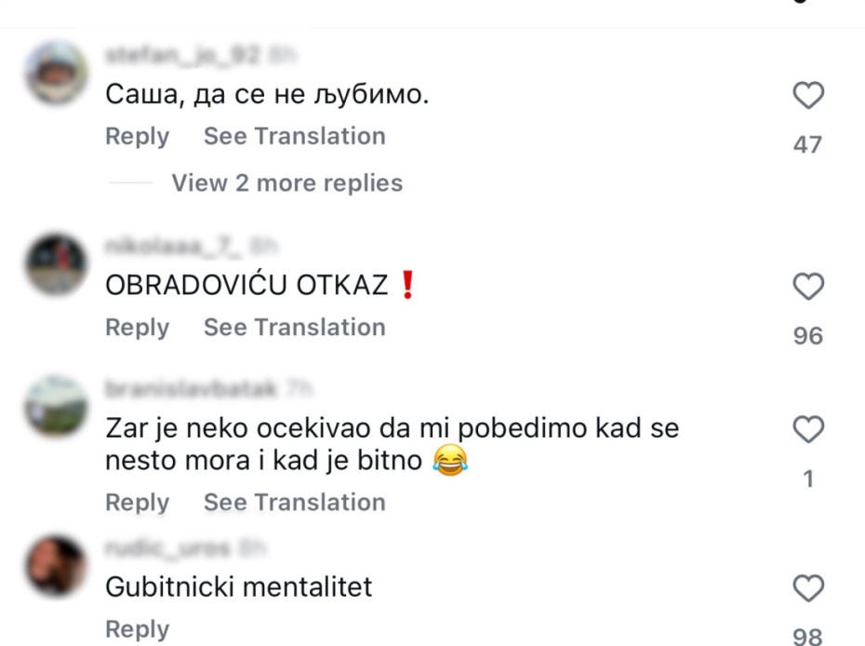This screenshot has width=865, height=646.
Task: Like the 'Саша, да се не љубимо' comment
Action: pos(808,96)
